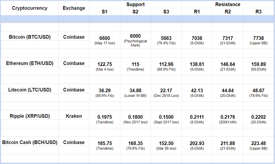
Task: Click the Cryptocurrency column header
Action: (29, 8)
